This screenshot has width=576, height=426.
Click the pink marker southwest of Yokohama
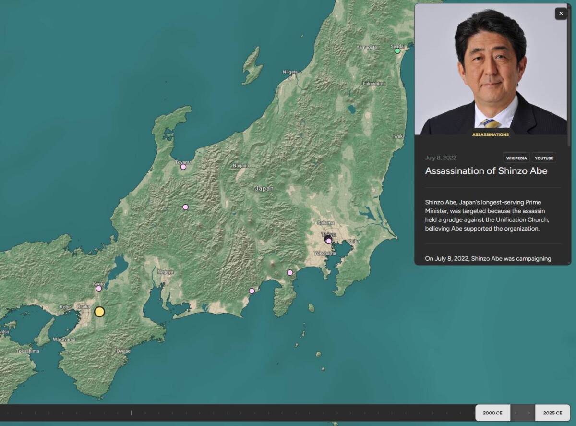[x=290, y=272]
